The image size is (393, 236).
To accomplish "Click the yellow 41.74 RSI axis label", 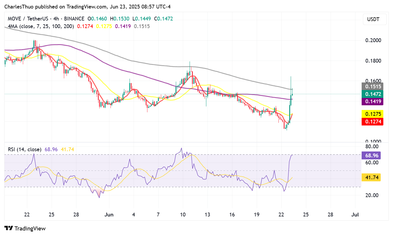I will tap(371, 177).
